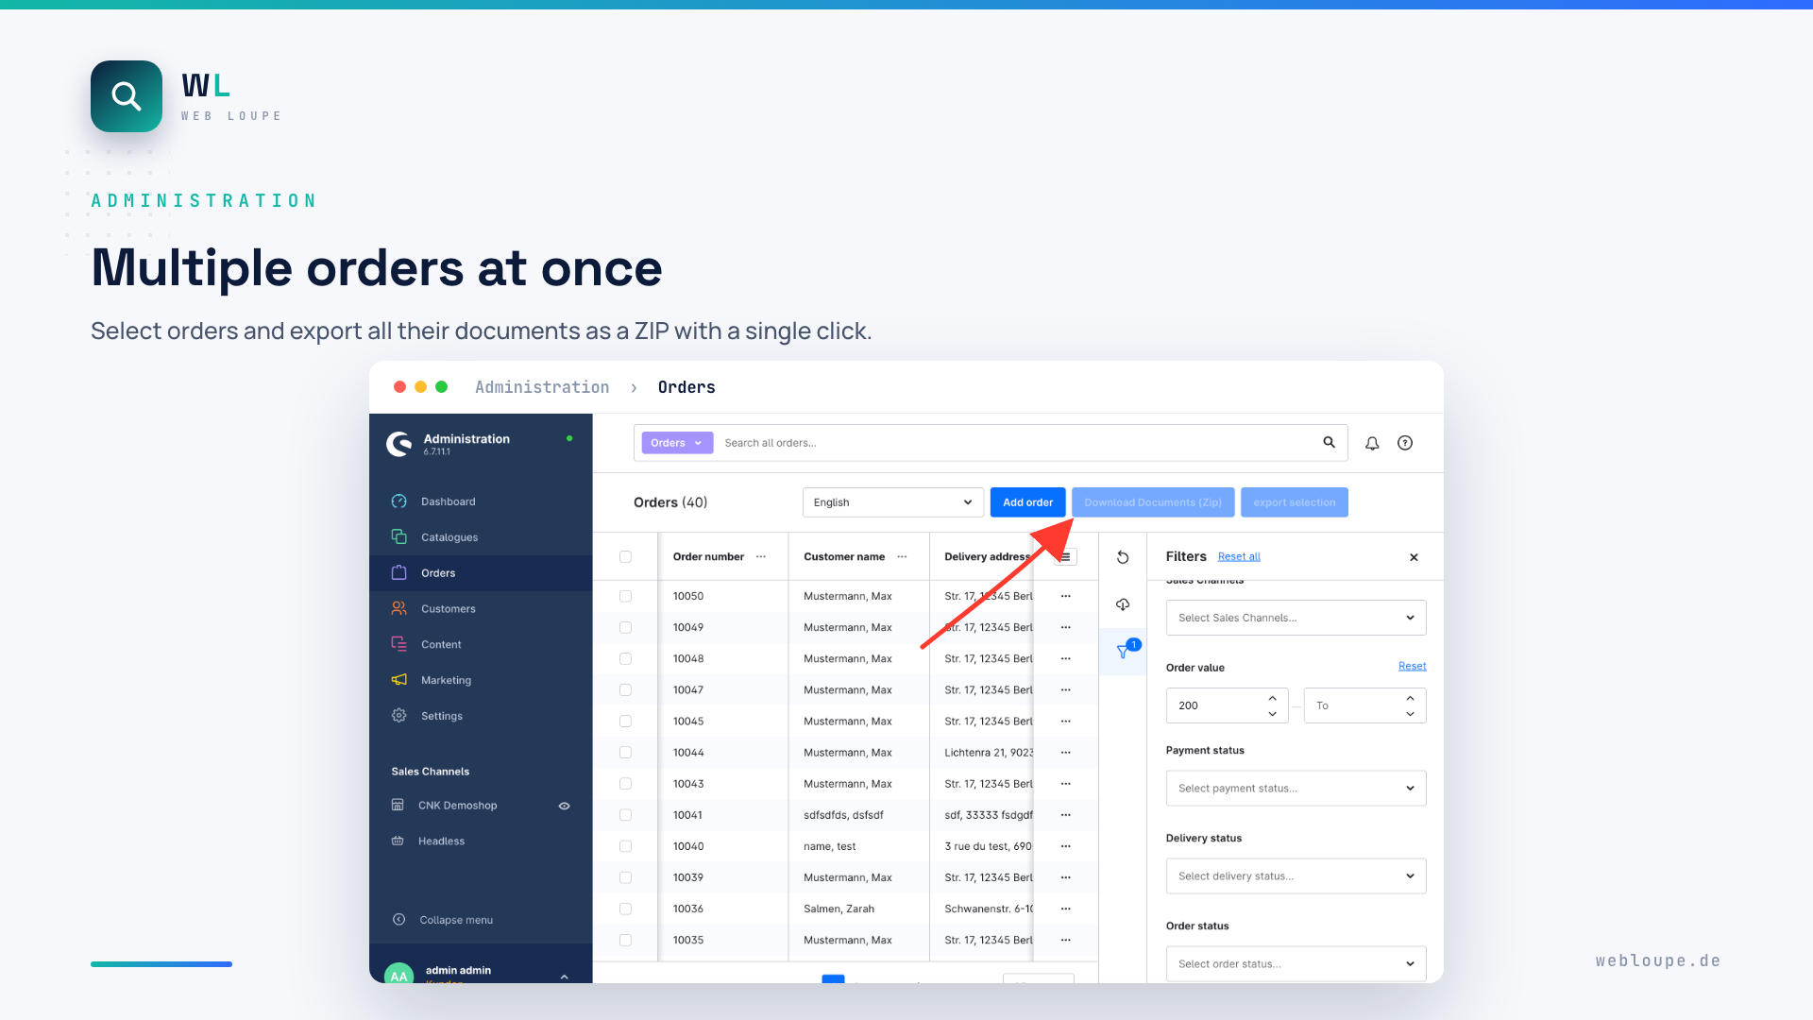1813x1020 pixels.
Task: Open the Web Loupe magnifier logo
Action: click(127, 96)
